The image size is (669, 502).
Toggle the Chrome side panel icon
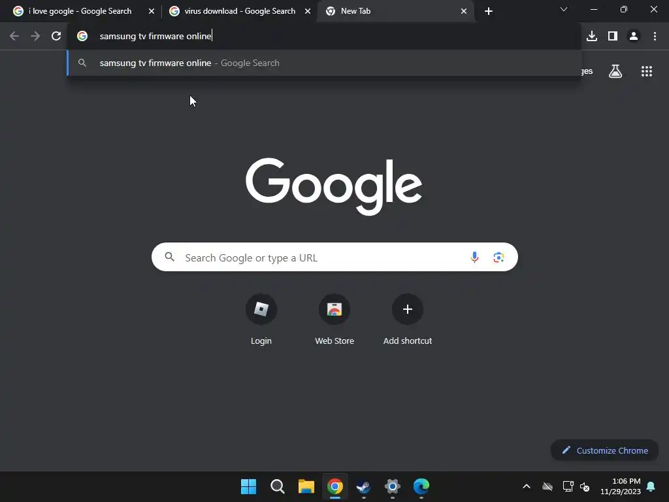coord(613,37)
